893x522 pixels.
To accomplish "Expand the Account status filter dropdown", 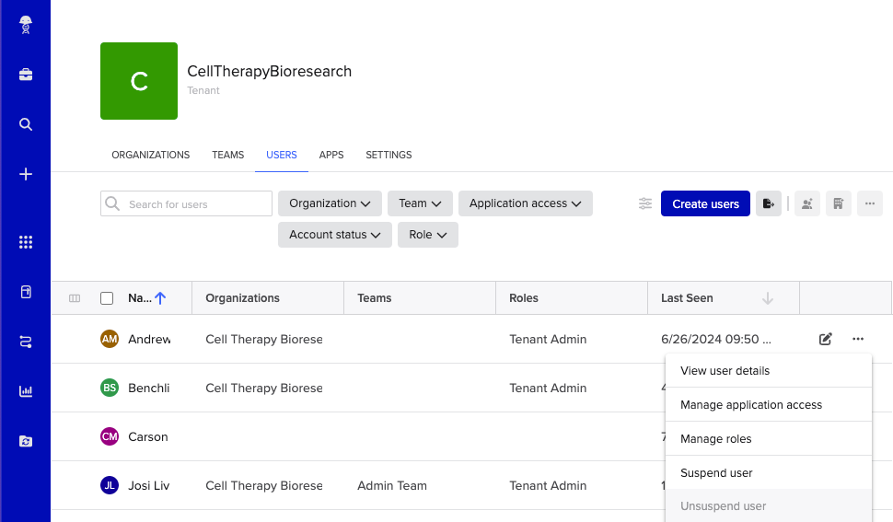I will click(x=334, y=235).
